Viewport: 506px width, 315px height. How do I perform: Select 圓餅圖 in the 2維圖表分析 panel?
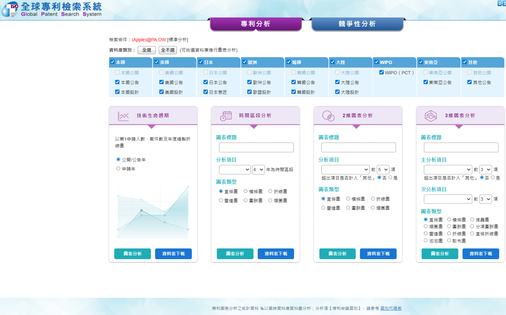pos(348,208)
